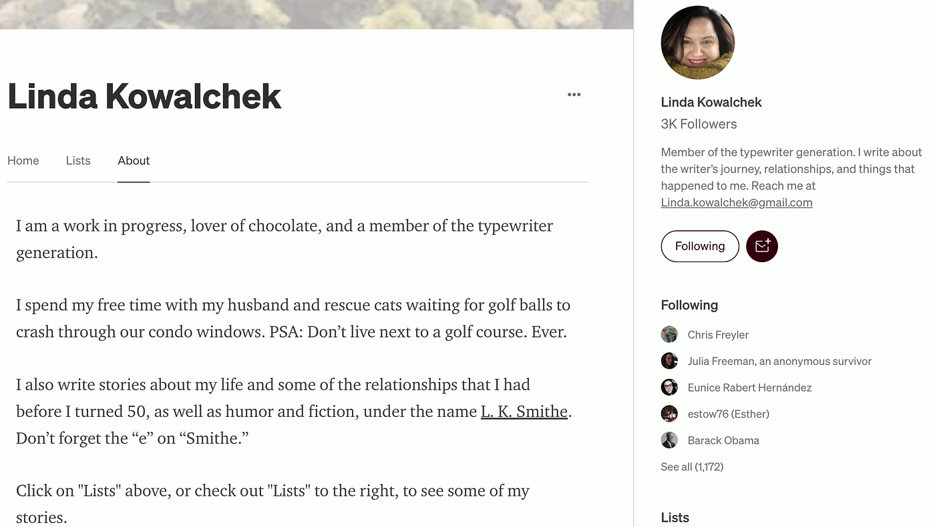Open Linda Kowalchek's profile photo
This screenshot has height=527, width=935.
[698, 43]
